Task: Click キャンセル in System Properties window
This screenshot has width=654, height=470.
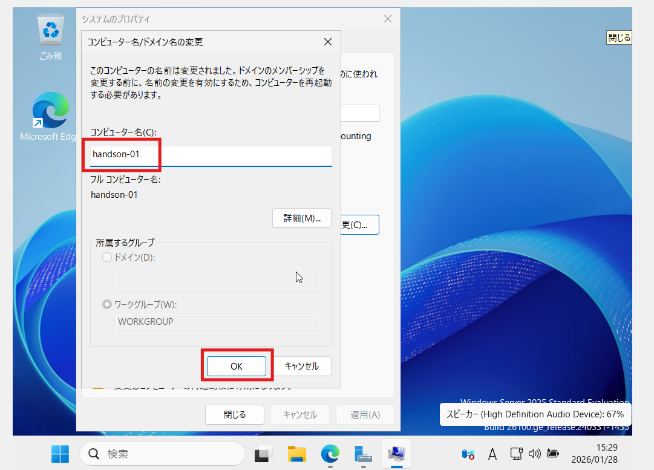Action: pyautogui.click(x=300, y=414)
